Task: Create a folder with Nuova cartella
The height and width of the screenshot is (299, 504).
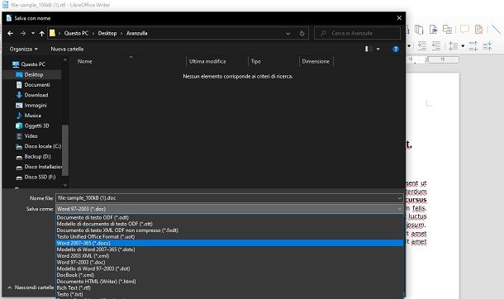Action: [x=67, y=49]
